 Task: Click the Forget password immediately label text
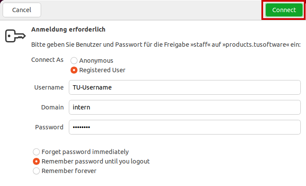pos(85,152)
